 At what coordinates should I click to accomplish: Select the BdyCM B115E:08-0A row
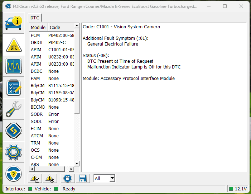52,93
